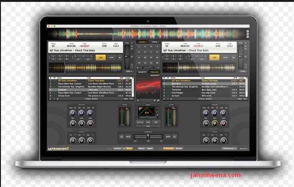294x187 pixels.
Task: Set loop OUT point on left deck
Action: pyautogui.click(x=88, y=59)
